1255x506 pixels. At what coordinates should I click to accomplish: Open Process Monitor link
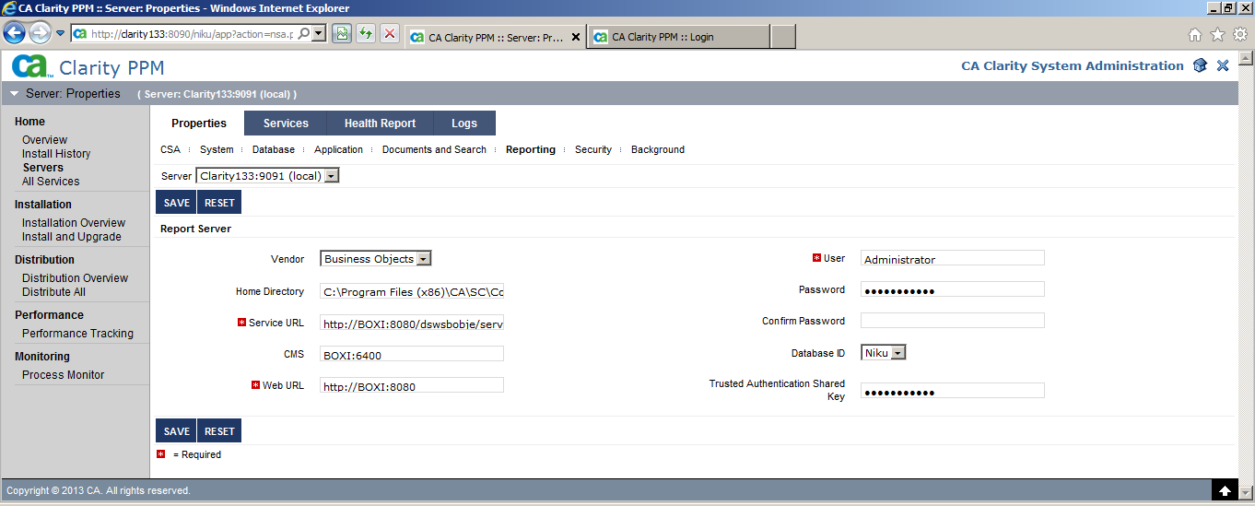(63, 375)
